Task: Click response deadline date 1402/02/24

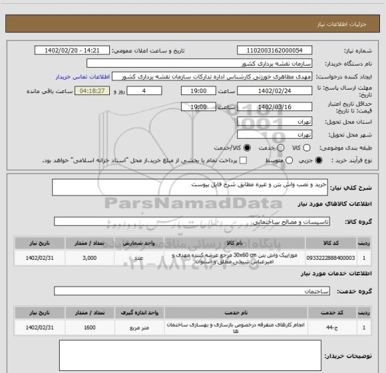Action: tap(275, 91)
